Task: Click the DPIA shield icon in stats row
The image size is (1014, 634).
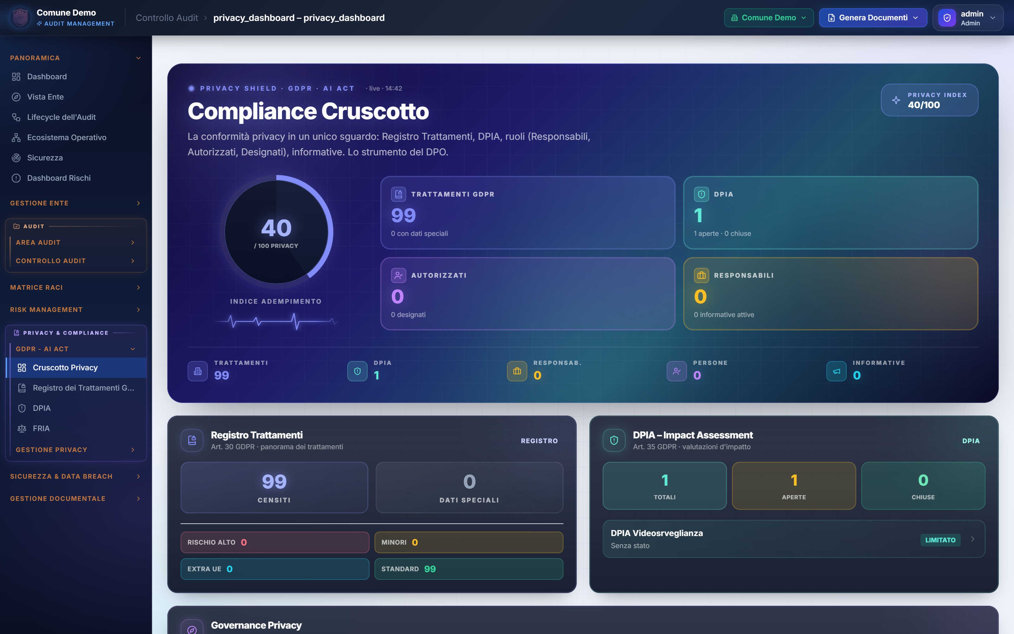Action: [357, 371]
